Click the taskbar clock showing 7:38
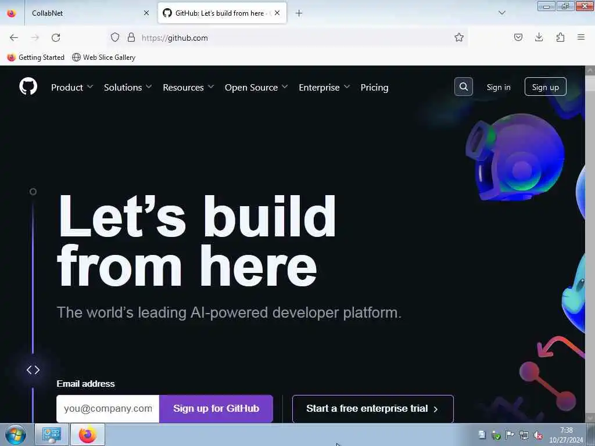The height and width of the screenshot is (446, 595). [566, 435]
